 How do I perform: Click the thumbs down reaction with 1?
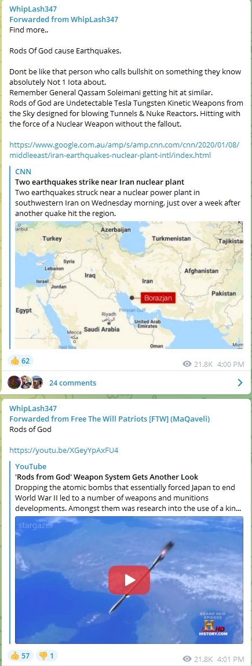(x=46, y=656)
